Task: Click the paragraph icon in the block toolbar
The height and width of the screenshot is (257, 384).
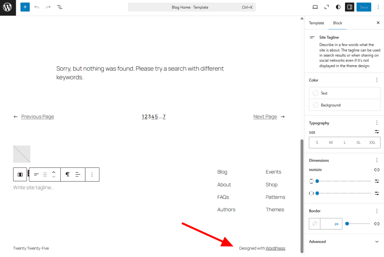Action: click(x=67, y=175)
